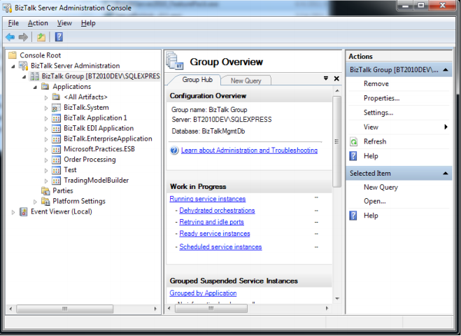The width and height of the screenshot is (461, 336).
Task: Open the File menu
Action: (13, 23)
